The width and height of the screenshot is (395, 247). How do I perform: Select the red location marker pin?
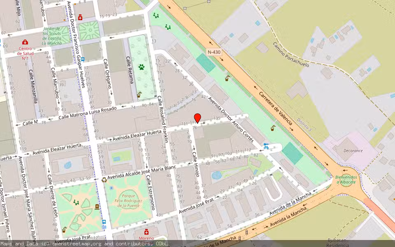(197, 117)
